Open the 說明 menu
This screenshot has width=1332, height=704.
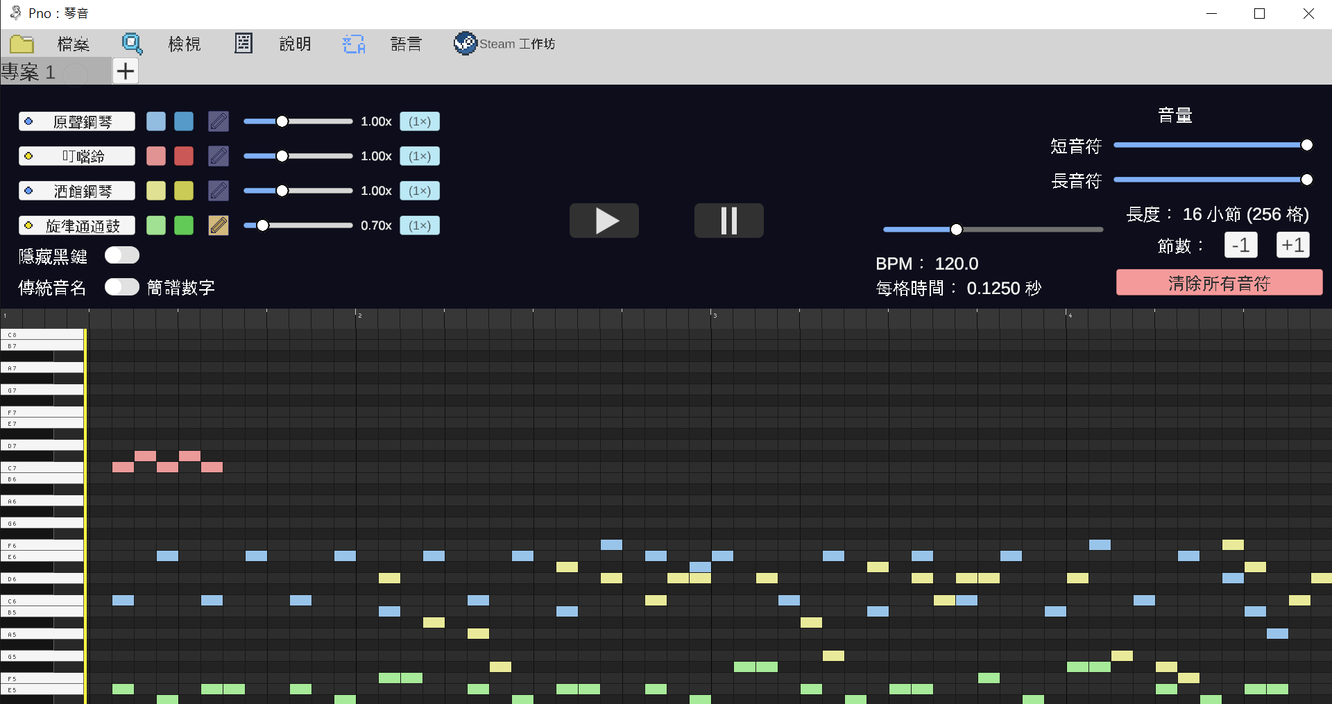tap(296, 44)
